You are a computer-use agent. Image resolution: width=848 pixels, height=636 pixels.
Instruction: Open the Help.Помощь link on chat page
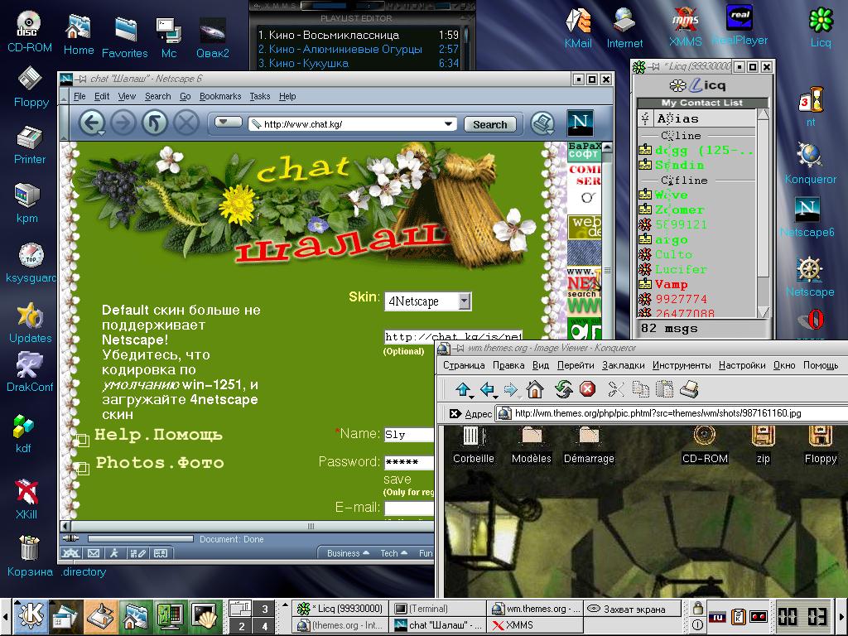point(158,435)
